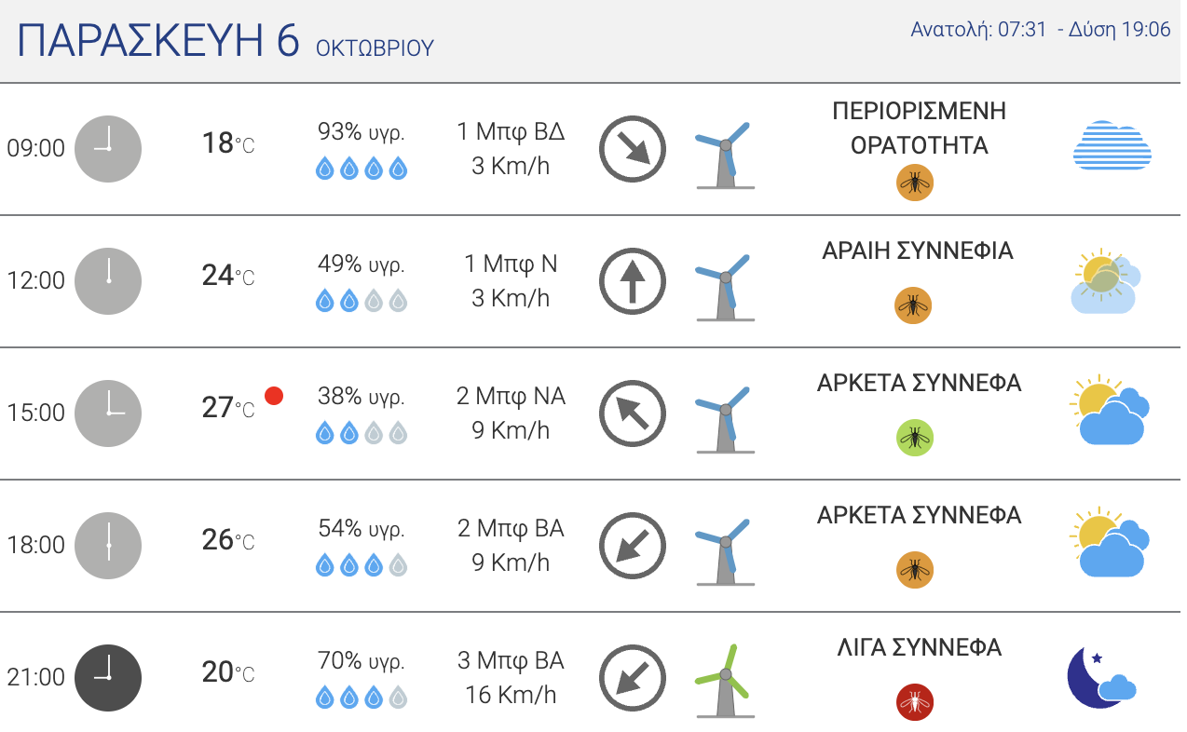Click the 27°C temperature at 15:00
Screen dimensions: 1187x732
coord(228,409)
